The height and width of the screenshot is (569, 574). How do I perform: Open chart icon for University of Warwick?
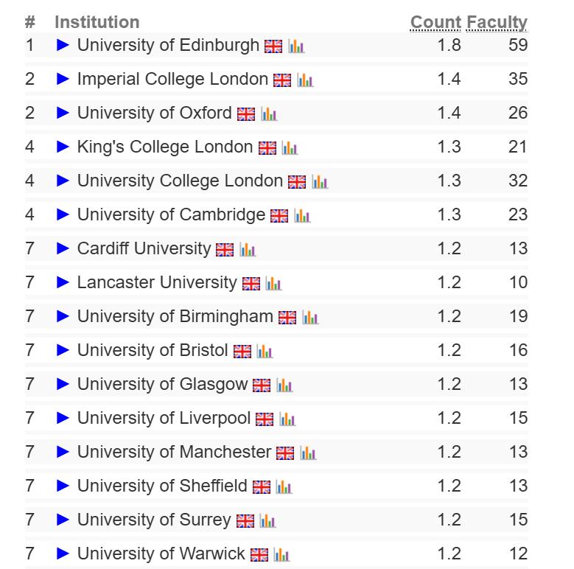point(282,555)
